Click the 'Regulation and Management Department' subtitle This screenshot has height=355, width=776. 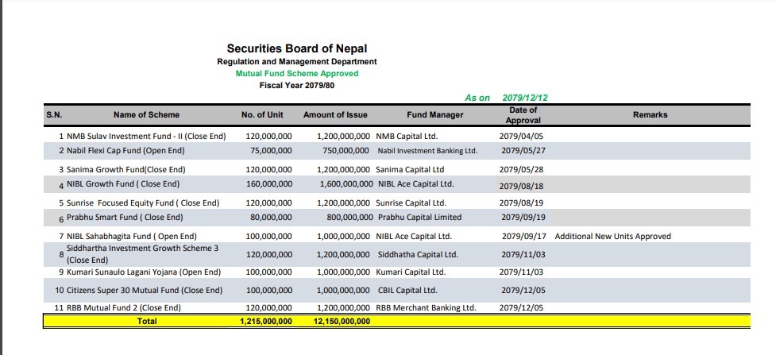[x=296, y=61]
